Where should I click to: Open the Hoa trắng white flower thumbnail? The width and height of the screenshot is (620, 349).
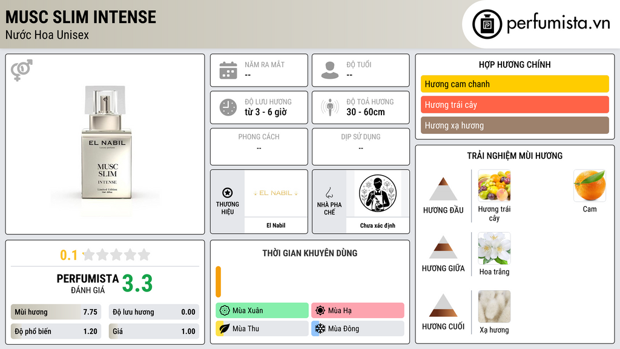[x=494, y=248]
